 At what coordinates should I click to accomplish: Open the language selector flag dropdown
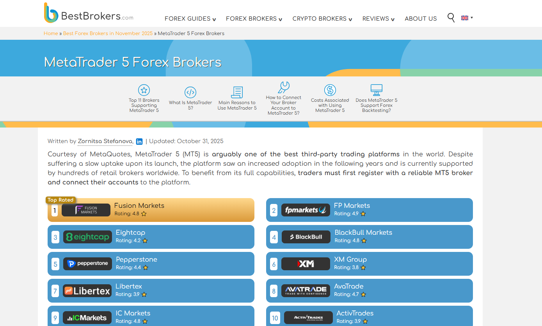tap(467, 18)
